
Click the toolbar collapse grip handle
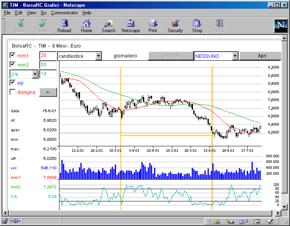coord(3,26)
